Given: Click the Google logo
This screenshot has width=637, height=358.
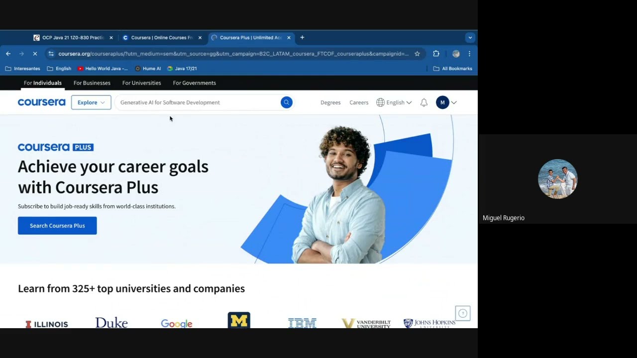Looking at the screenshot, I should (x=177, y=324).
